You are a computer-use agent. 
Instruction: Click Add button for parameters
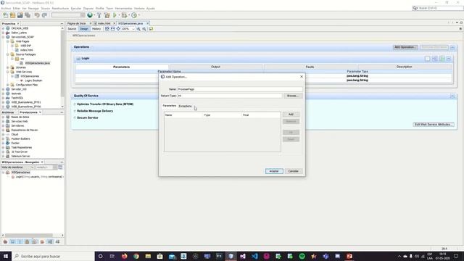pyautogui.click(x=291, y=115)
